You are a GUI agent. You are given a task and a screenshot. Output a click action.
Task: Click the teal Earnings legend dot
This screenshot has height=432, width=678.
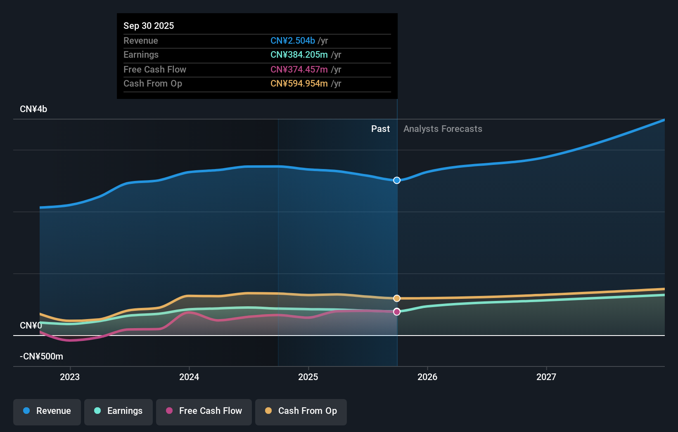click(97, 411)
